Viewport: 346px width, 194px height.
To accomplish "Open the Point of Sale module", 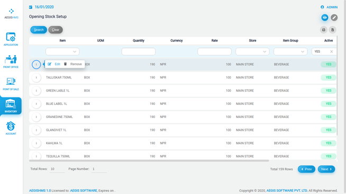I will pyautogui.click(x=11, y=84).
